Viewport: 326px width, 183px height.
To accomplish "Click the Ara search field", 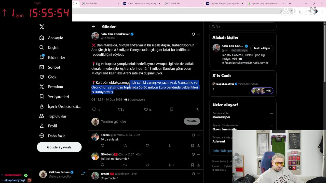I will click(x=243, y=26).
